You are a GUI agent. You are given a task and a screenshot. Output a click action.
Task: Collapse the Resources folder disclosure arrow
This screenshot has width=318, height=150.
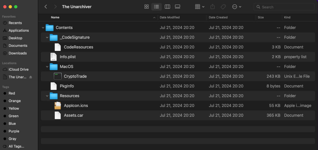[x=47, y=96]
